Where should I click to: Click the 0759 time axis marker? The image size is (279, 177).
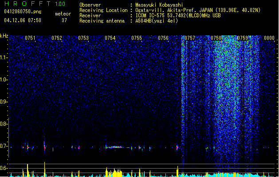243,38
